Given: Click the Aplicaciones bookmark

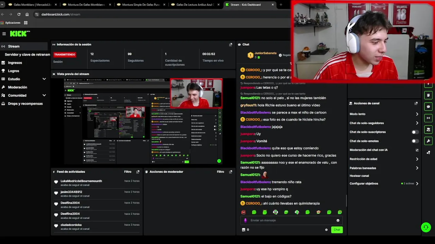Looking at the screenshot, I should click(11, 23).
